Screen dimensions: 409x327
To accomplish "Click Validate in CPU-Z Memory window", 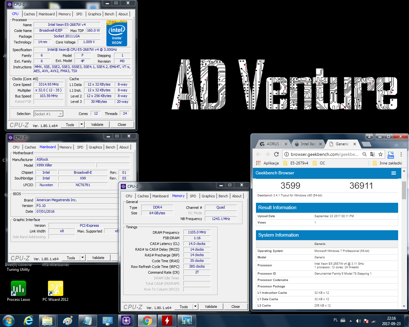I will (211, 307).
